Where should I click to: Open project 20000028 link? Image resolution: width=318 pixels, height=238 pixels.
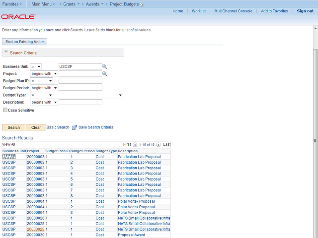coord(36,224)
